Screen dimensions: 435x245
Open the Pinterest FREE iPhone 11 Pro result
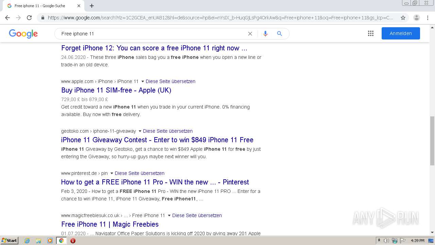click(x=155, y=182)
